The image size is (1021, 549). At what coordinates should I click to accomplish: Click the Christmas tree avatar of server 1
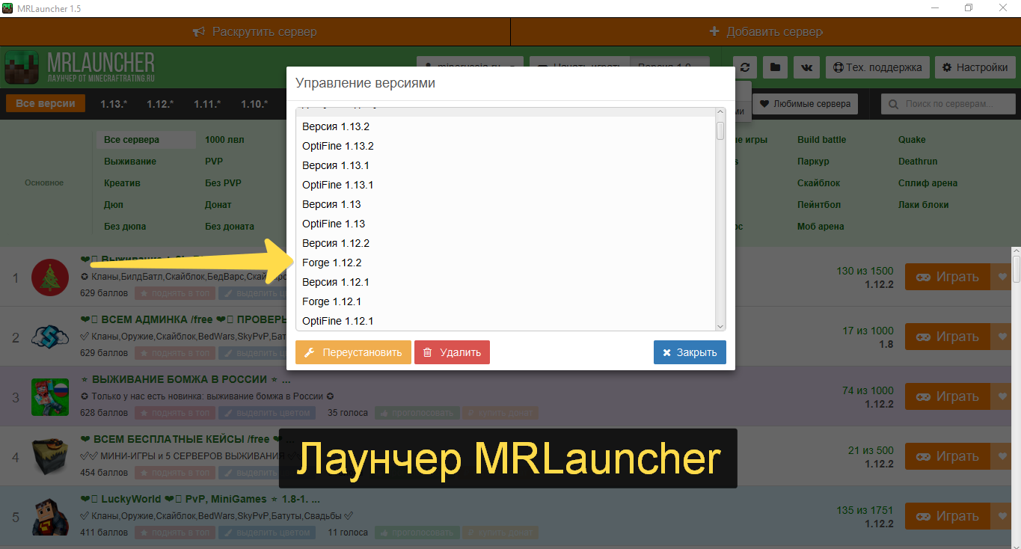[x=50, y=277]
